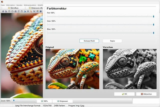Select the blue scissors cut tool
This screenshot has width=160, height=107.
click(25, 11)
